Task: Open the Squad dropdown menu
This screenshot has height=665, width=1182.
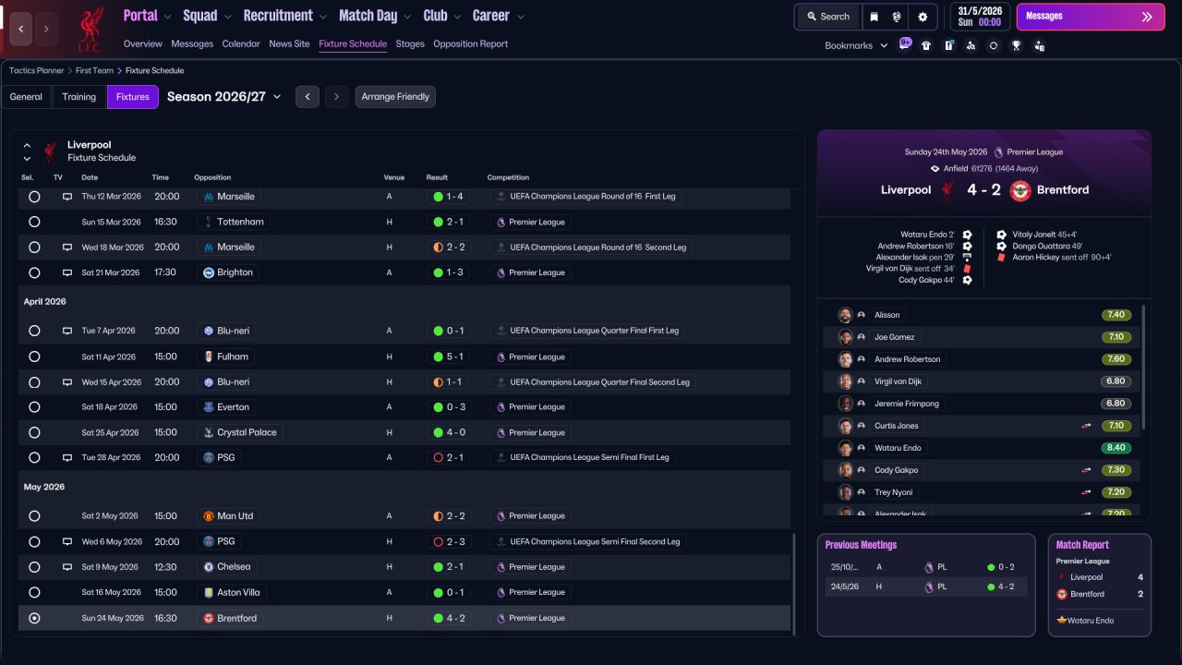Action: pyautogui.click(x=208, y=16)
